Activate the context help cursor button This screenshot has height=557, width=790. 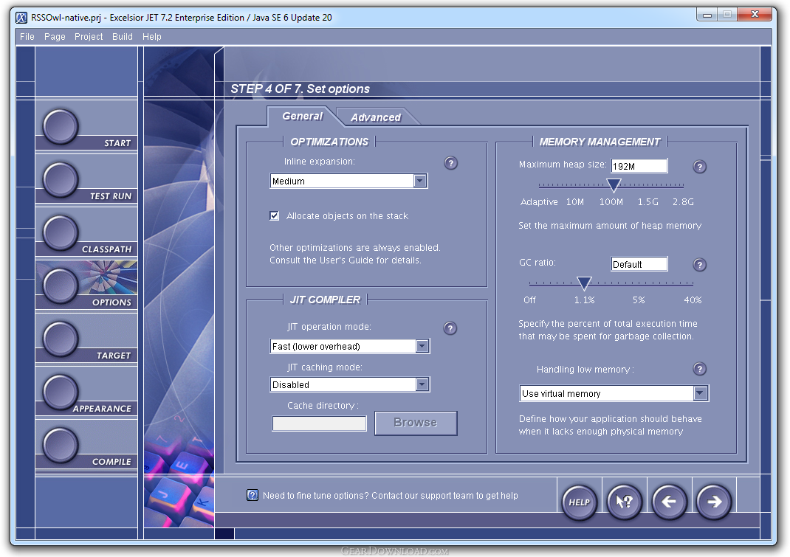coord(624,502)
